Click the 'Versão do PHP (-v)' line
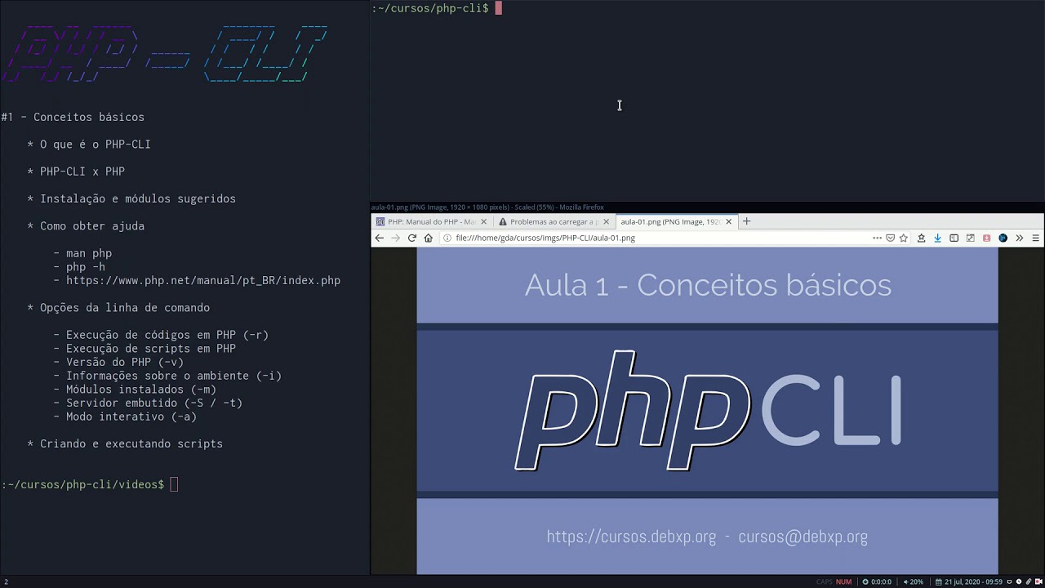The image size is (1045, 588). 118,362
